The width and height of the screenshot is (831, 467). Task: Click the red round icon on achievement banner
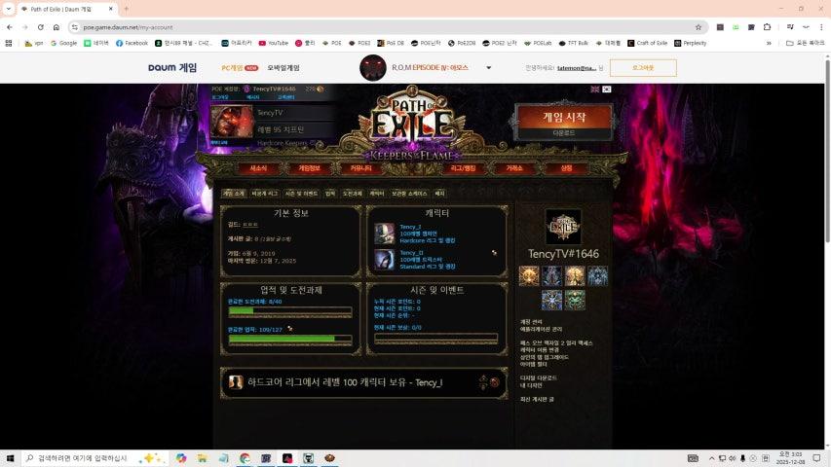click(495, 382)
